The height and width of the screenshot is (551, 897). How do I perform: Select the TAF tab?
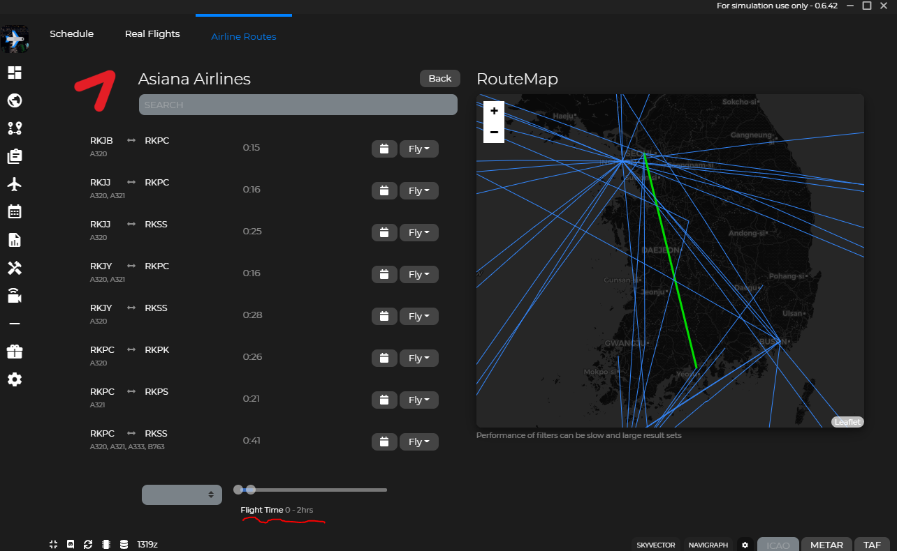pos(872,545)
